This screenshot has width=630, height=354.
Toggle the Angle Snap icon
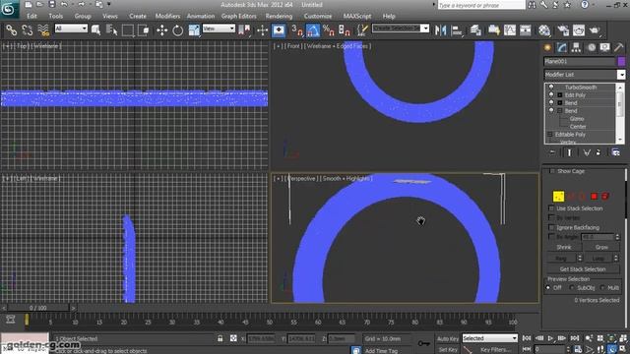pyautogui.click(x=313, y=30)
